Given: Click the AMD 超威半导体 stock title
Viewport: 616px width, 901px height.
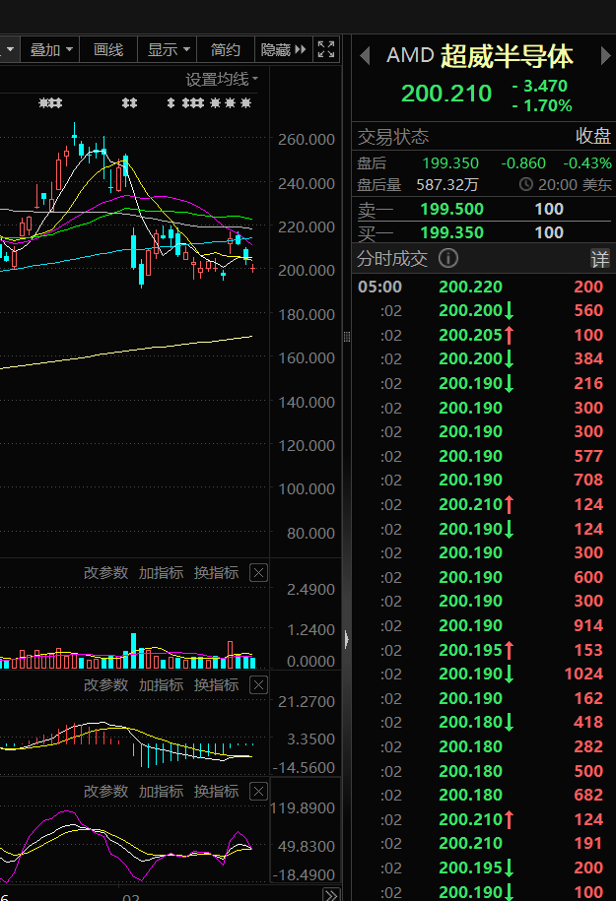Looking at the screenshot, I should point(480,56).
